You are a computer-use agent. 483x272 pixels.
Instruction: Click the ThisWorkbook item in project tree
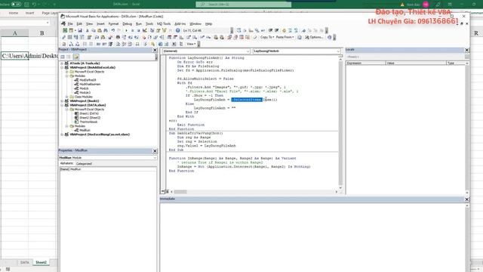click(88, 122)
